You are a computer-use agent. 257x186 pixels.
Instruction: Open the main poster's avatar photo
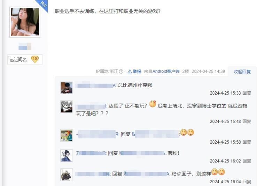coord(25,22)
